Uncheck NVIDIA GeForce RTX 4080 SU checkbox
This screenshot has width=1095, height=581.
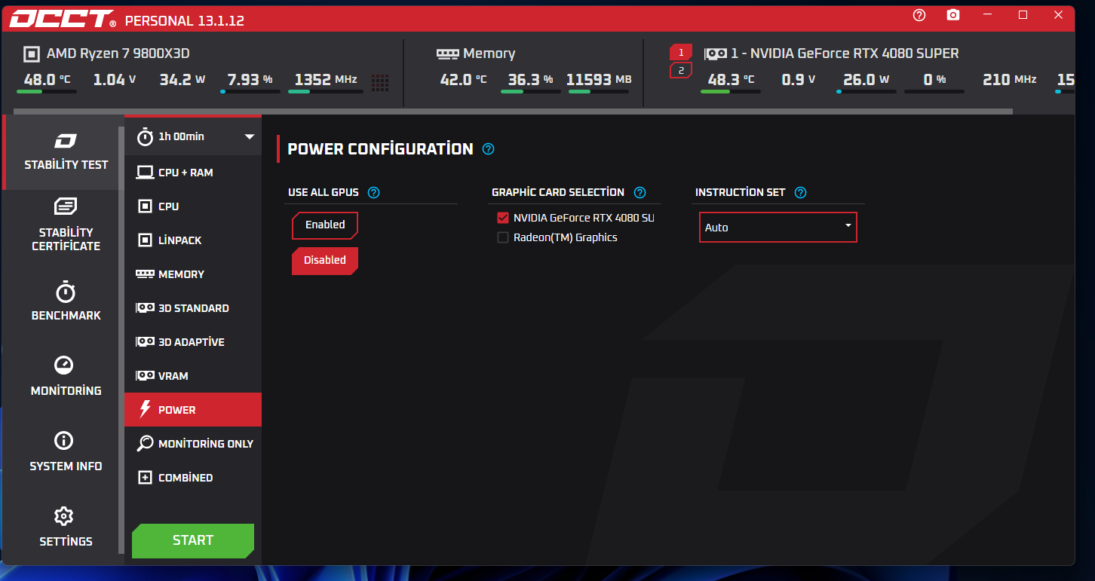coord(503,218)
